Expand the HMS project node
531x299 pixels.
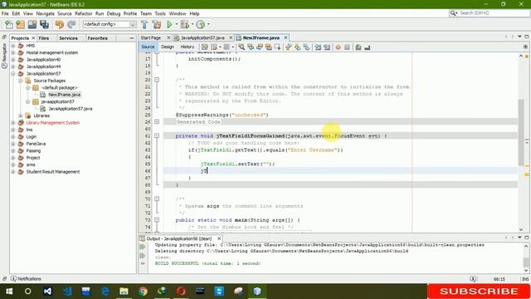[13, 46]
